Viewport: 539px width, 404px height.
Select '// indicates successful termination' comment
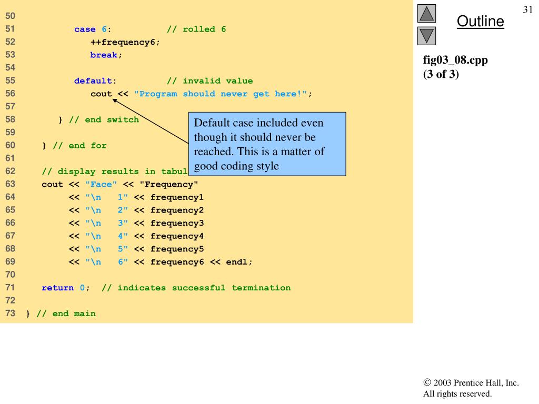[x=196, y=288]
